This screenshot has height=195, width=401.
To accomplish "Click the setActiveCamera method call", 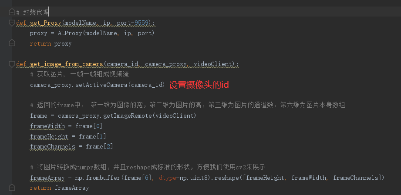I will pyautogui.click(x=101, y=85).
